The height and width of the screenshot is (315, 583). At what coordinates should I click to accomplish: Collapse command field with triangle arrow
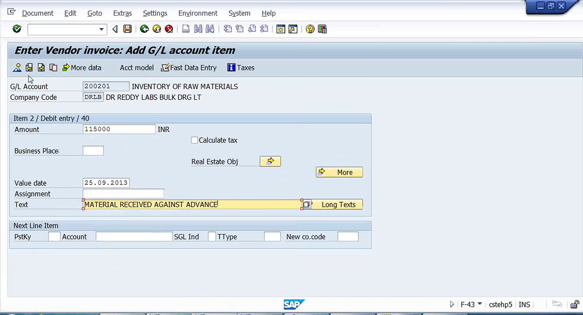click(114, 29)
